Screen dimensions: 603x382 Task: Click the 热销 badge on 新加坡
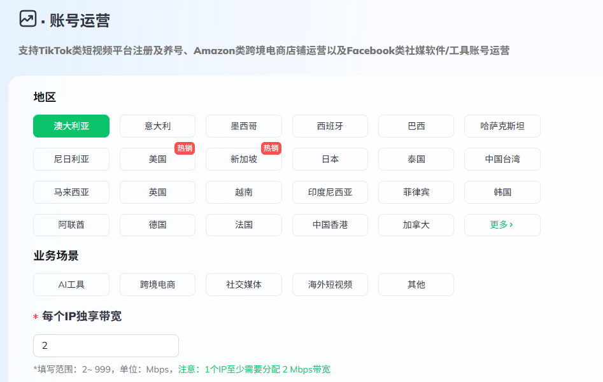271,148
